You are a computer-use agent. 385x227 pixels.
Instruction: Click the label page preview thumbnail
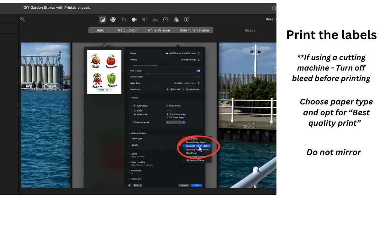click(x=104, y=72)
